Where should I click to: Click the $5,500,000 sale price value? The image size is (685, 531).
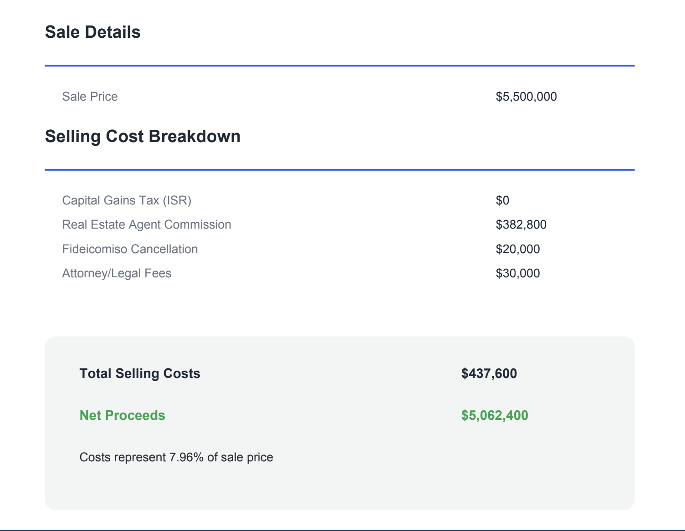point(526,97)
